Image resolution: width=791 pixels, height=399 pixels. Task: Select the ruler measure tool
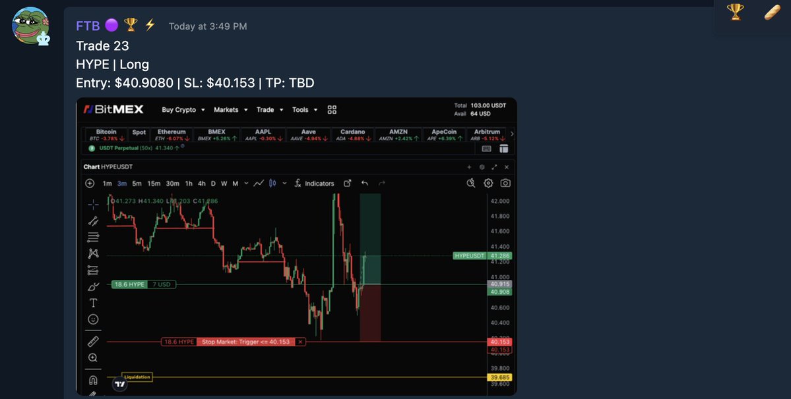coord(93,342)
